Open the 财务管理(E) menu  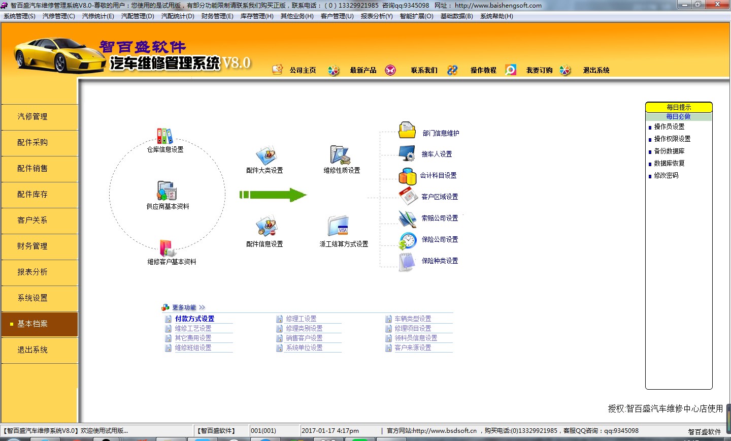217,16
